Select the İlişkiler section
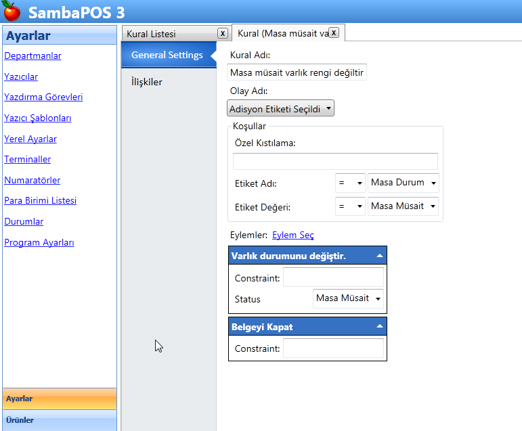 tap(147, 82)
